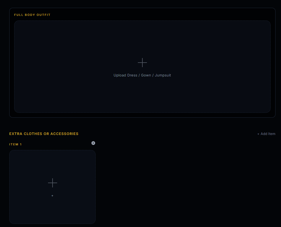Click the word "Jumpsuit" in the upload prompt
This screenshot has height=227, width=281.
click(x=163, y=75)
